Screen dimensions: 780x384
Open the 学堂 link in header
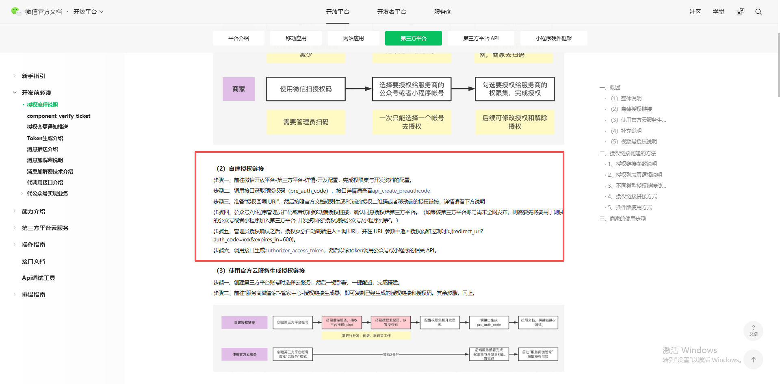click(719, 12)
